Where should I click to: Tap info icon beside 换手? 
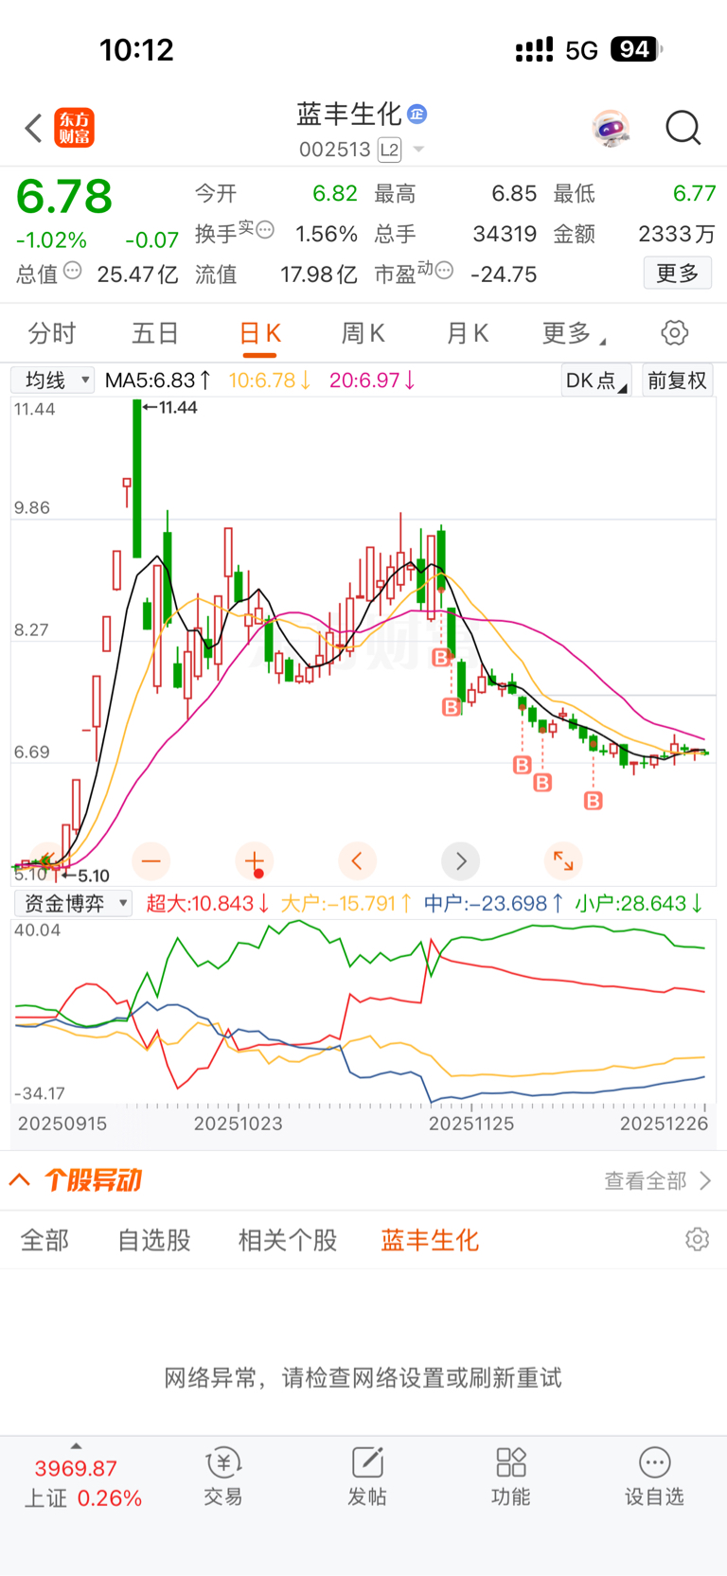[x=265, y=229]
